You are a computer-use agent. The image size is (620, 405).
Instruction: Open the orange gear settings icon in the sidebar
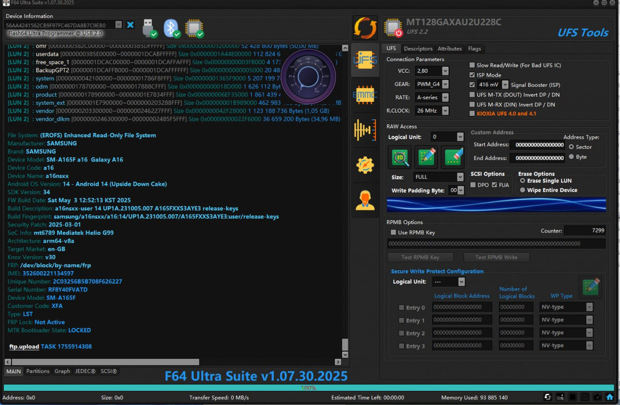(x=365, y=165)
